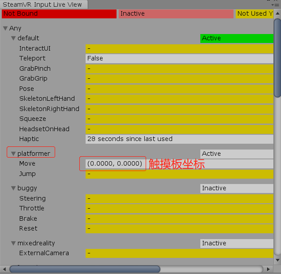Select the InteractUI action row
Screen dimensions: 281x274
coord(35,48)
